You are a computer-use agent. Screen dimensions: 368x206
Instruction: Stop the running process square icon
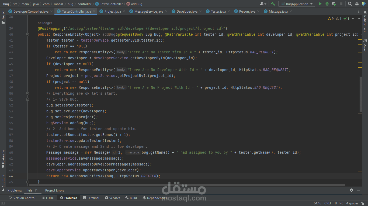click(341, 4)
